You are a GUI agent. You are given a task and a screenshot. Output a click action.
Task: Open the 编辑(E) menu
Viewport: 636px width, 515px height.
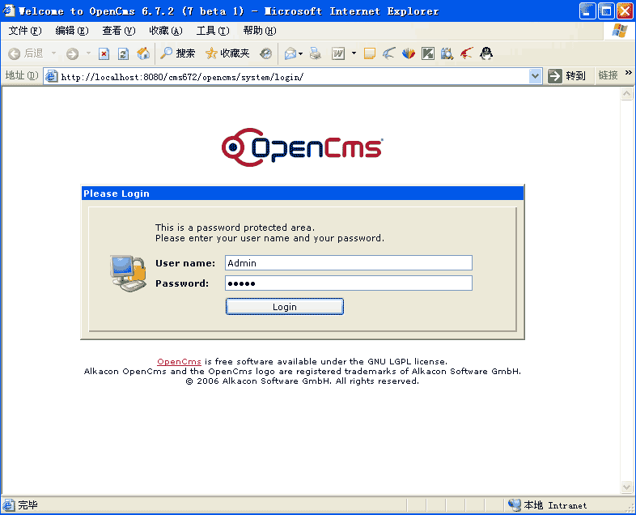72,31
